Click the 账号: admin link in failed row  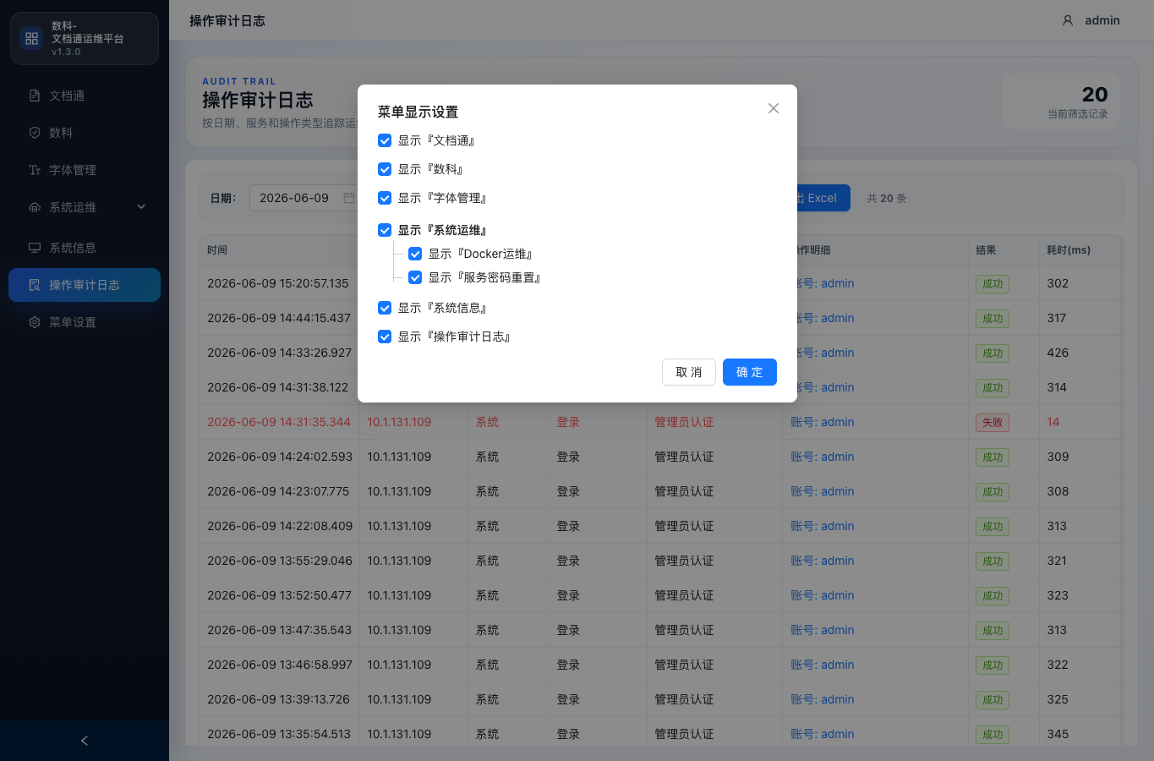823,422
